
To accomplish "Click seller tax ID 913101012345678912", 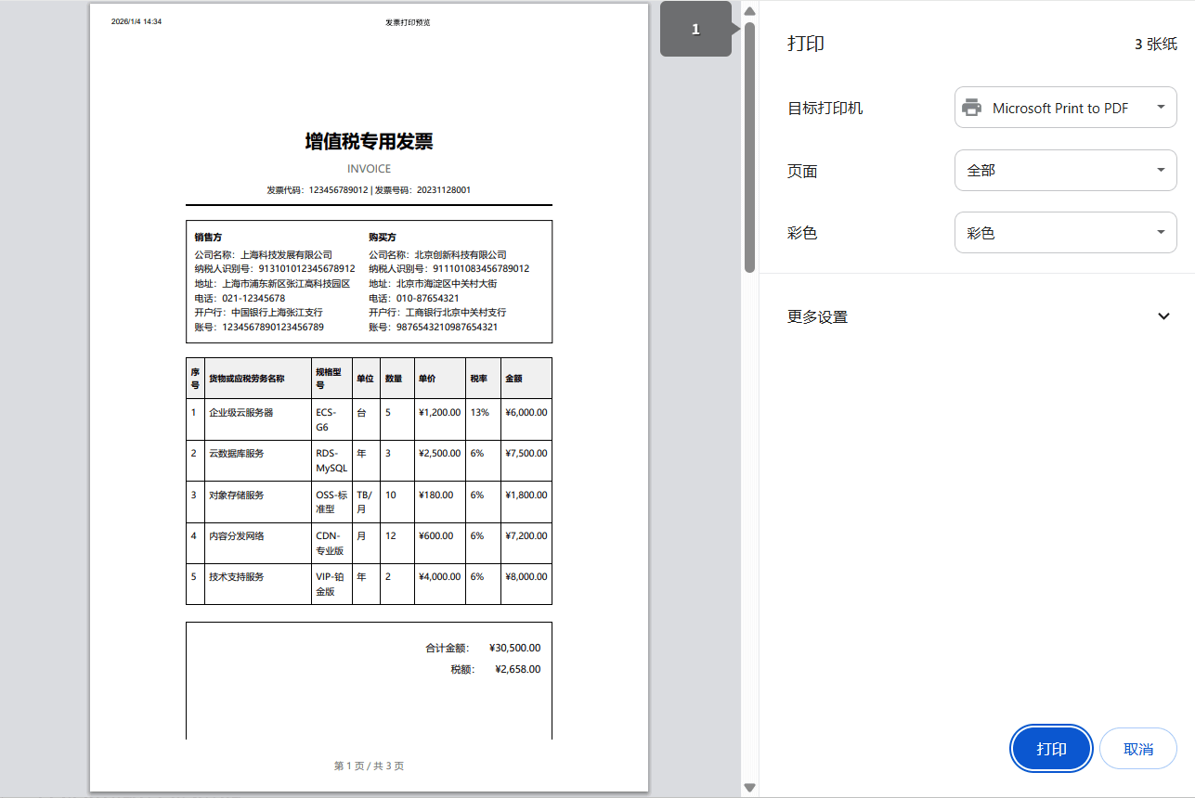I will coord(306,269).
